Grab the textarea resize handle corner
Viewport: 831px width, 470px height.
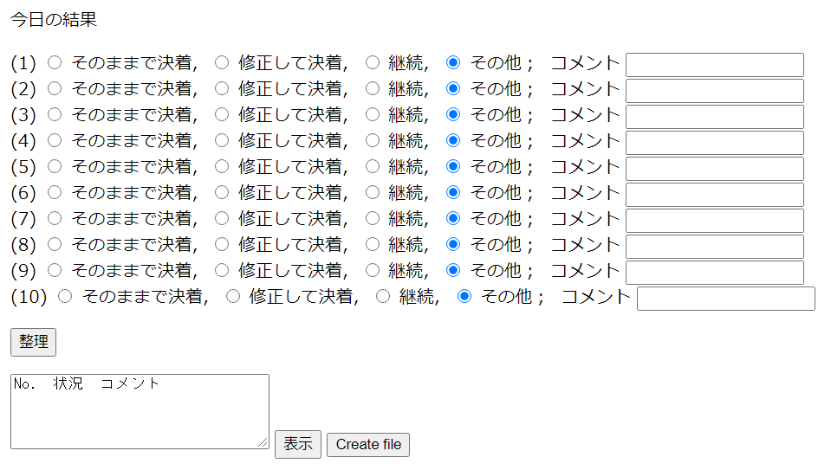click(263, 443)
